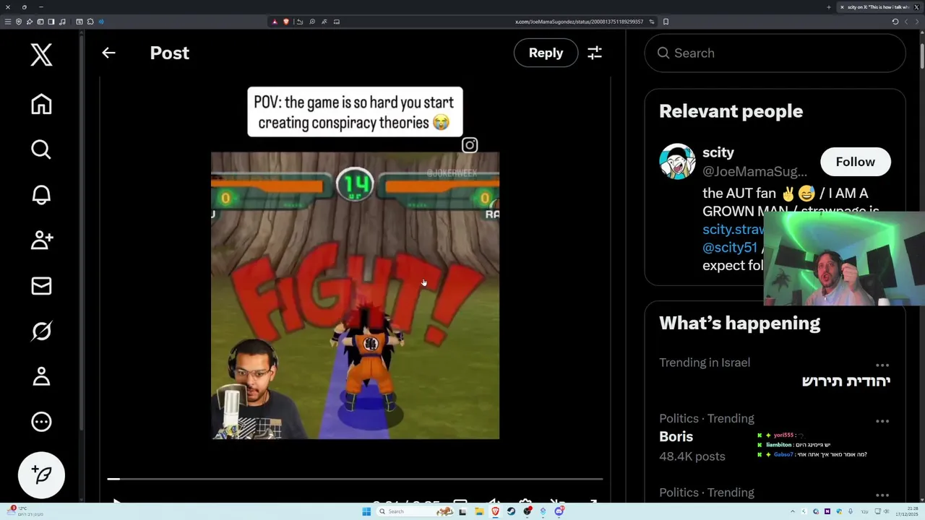This screenshot has width=925, height=520.
Task: Open File Explorer from taskbar
Action: (x=479, y=511)
